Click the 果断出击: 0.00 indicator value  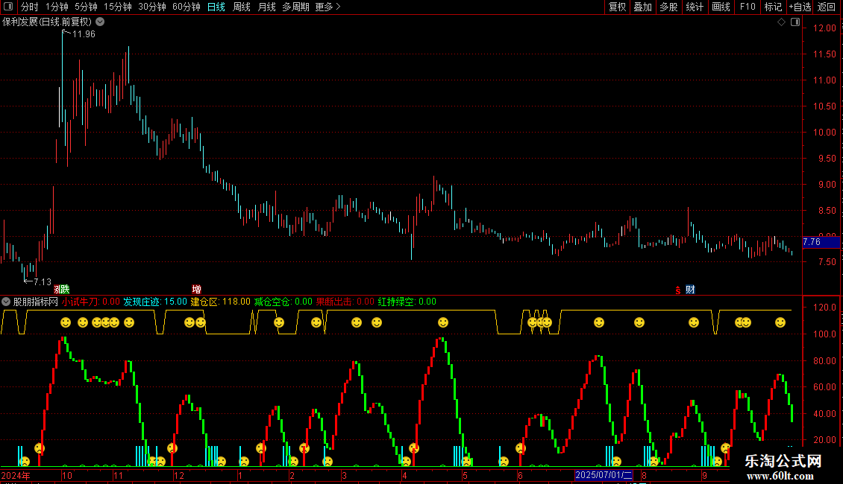[345, 302]
